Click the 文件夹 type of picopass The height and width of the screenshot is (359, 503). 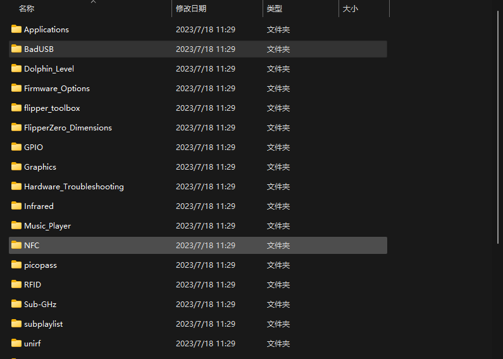(278, 265)
